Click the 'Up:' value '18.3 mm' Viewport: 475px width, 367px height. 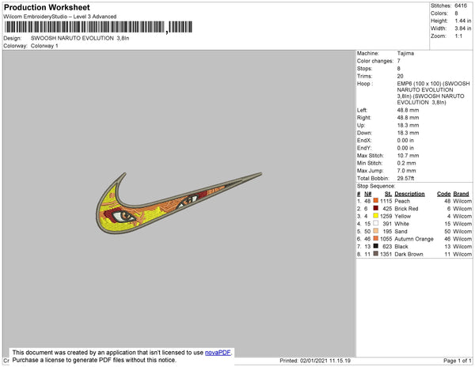click(x=408, y=125)
